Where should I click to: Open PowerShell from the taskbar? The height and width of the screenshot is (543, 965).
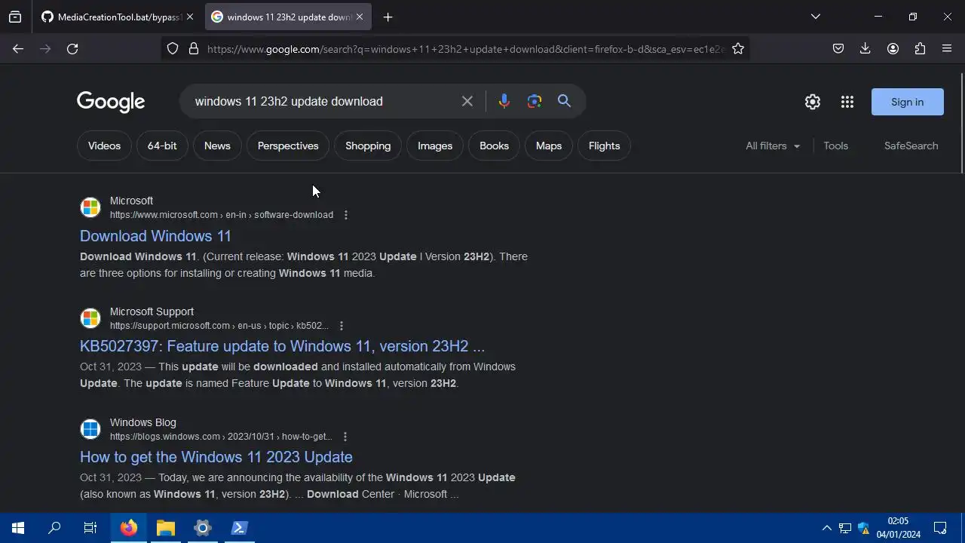pyautogui.click(x=240, y=528)
